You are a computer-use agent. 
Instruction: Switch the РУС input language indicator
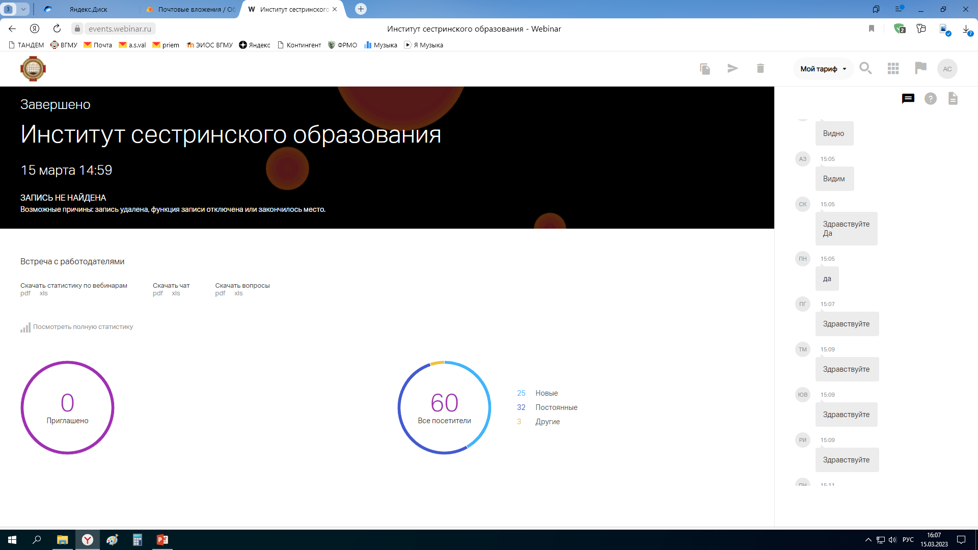click(x=908, y=540)
